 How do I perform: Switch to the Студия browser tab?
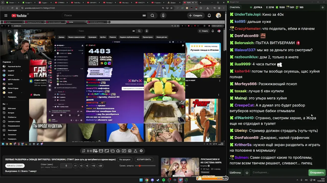point(45,3)
